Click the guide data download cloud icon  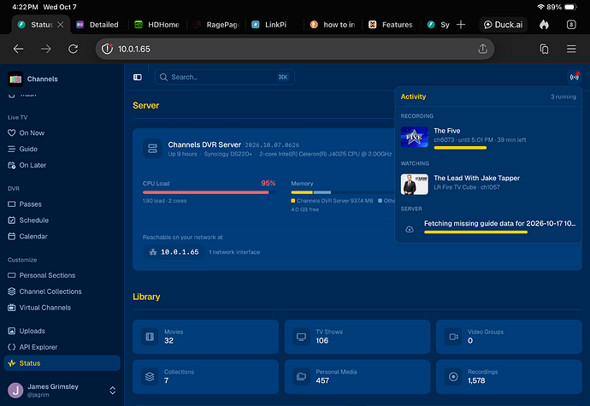410,229
